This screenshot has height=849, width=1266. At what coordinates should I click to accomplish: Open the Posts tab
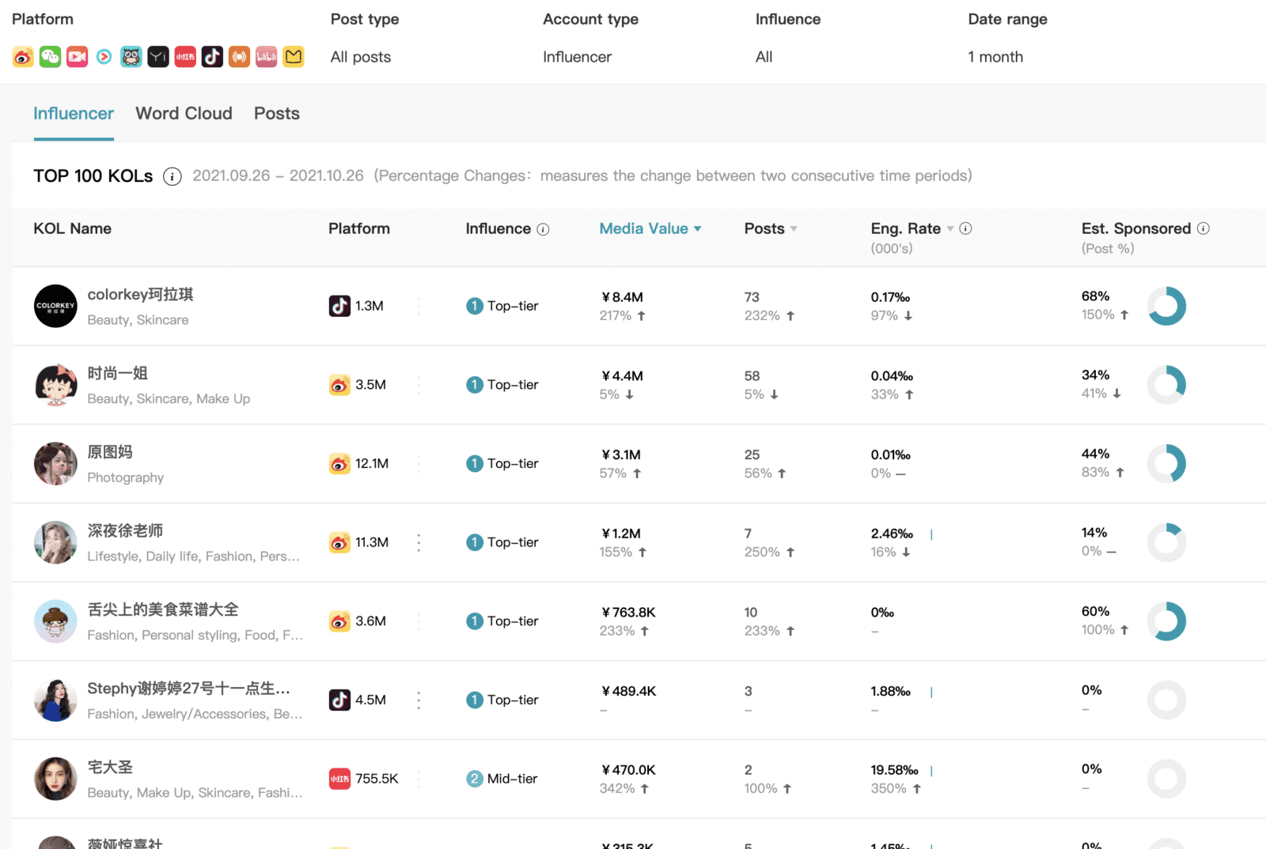coord(276,114)
